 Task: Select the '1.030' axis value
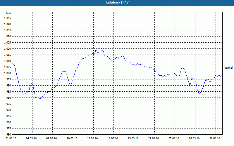tap(8, 36)
